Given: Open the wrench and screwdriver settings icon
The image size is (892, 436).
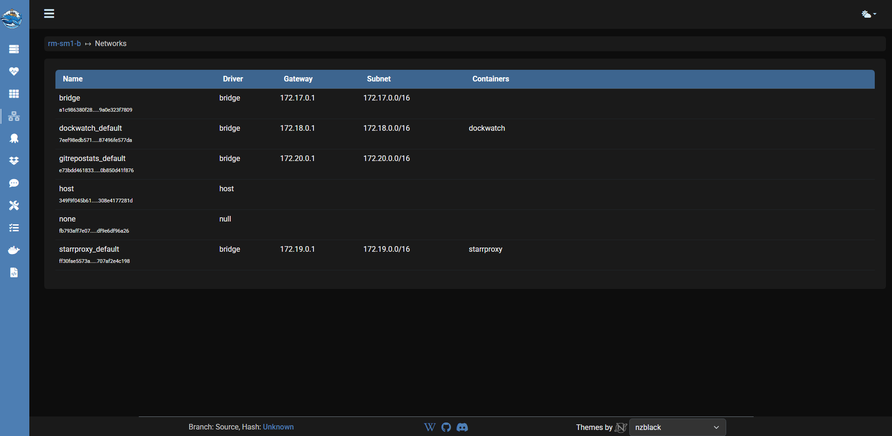Looking at the screenshot, I should [14, 206].
